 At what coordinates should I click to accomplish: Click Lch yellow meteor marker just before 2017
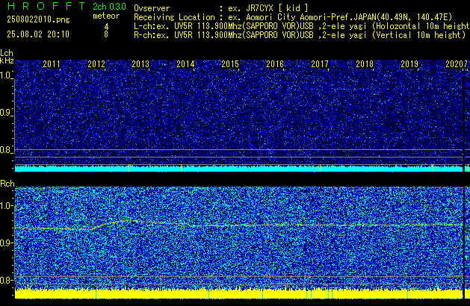pos(320,168)
